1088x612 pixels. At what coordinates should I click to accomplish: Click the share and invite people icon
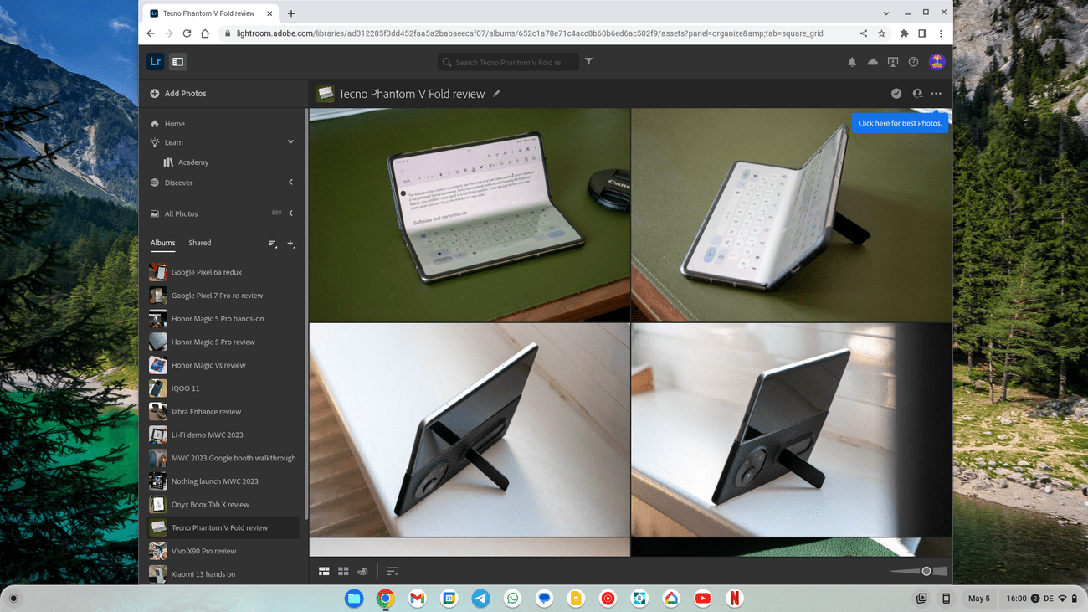tap(917, 94)
